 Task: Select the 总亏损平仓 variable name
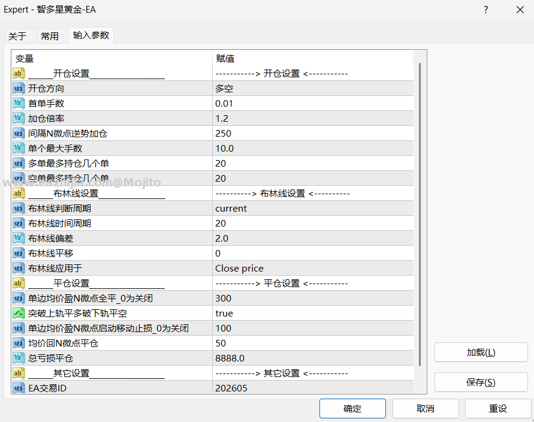pos(50,358)
